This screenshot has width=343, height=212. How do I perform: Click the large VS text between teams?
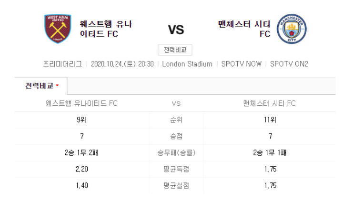[176, 30]
